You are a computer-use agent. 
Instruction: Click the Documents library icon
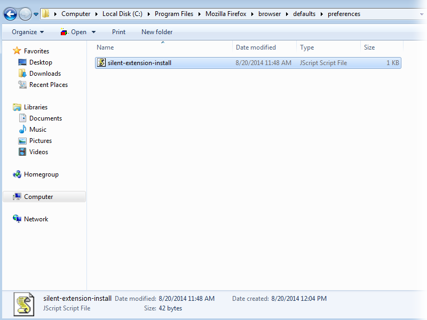click(x=22, y=118)
